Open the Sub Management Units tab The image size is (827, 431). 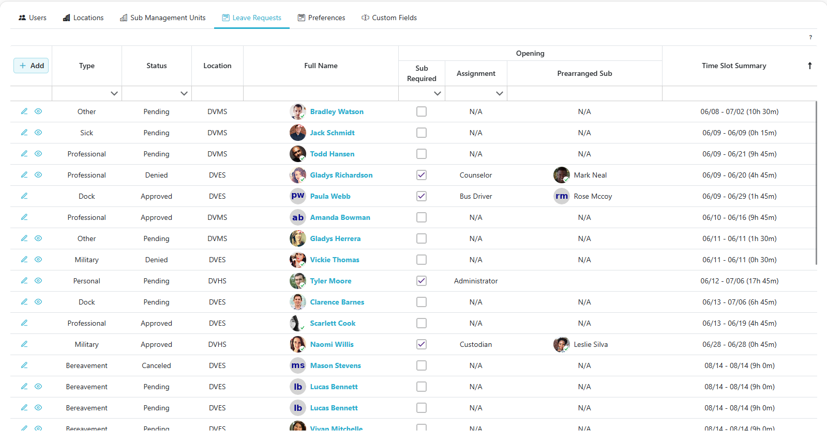click(162, 18)
